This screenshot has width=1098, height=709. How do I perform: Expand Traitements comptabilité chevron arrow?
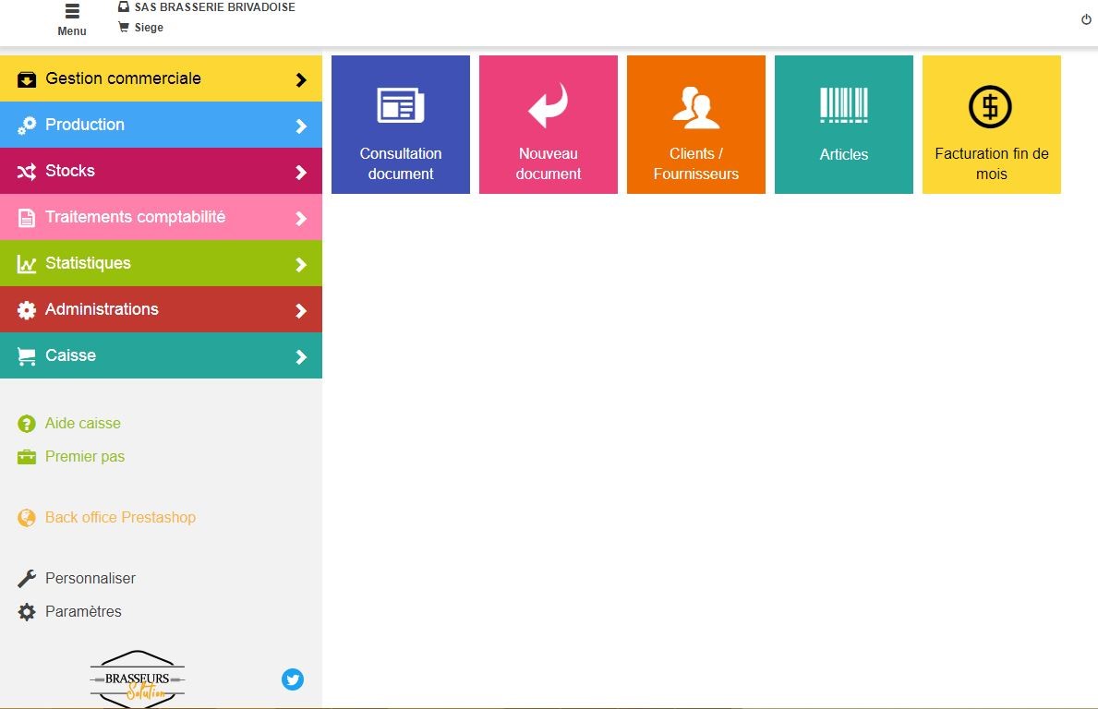[x=301, y=219]
